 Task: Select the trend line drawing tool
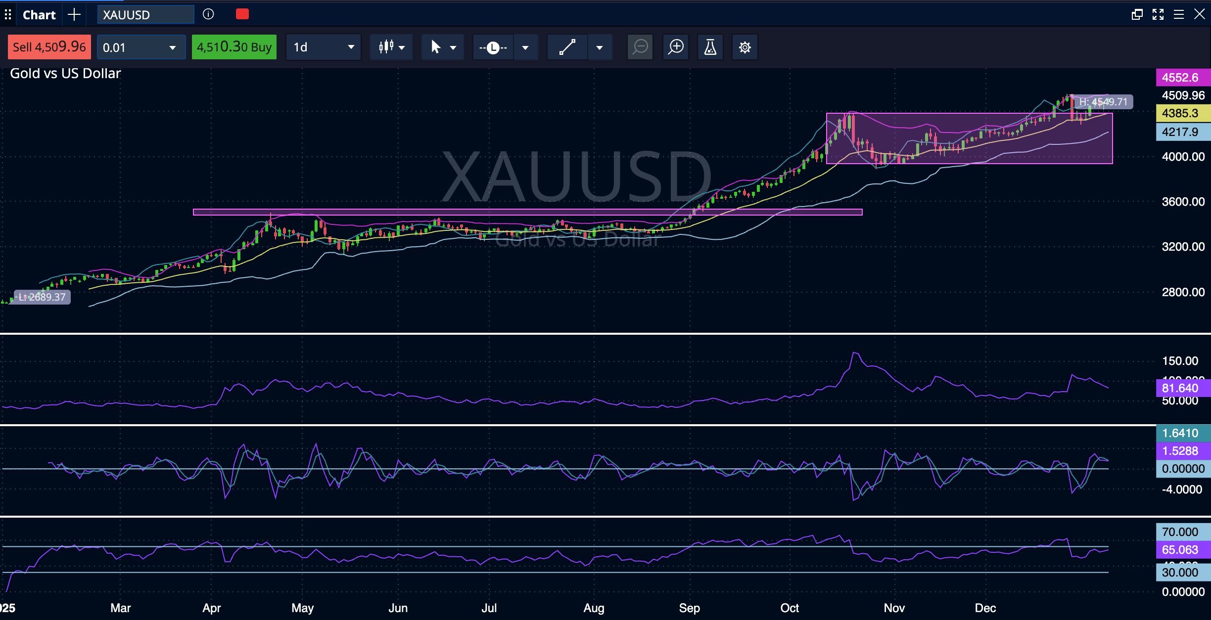567,47
